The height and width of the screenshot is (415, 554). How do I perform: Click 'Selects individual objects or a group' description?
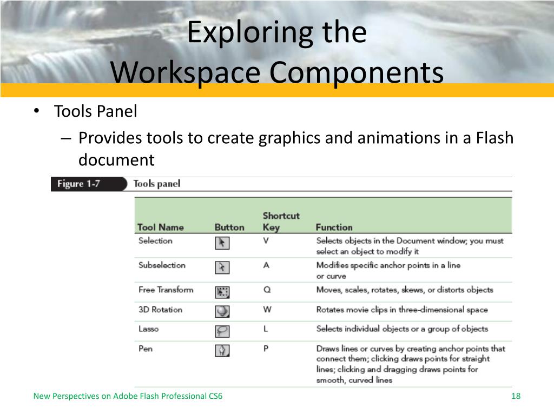[x=402, y=329]
